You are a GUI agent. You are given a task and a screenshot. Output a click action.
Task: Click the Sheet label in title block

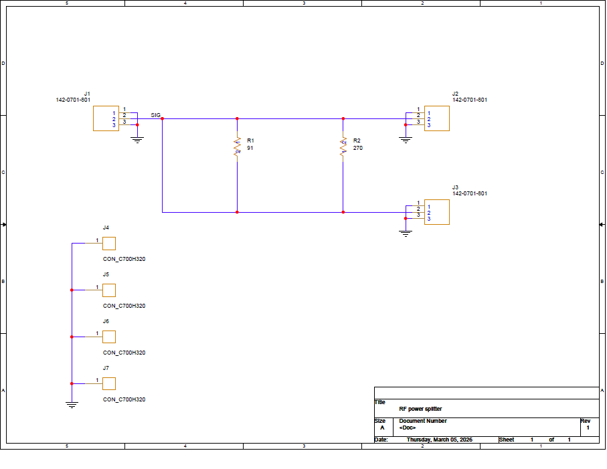(507, 440)
